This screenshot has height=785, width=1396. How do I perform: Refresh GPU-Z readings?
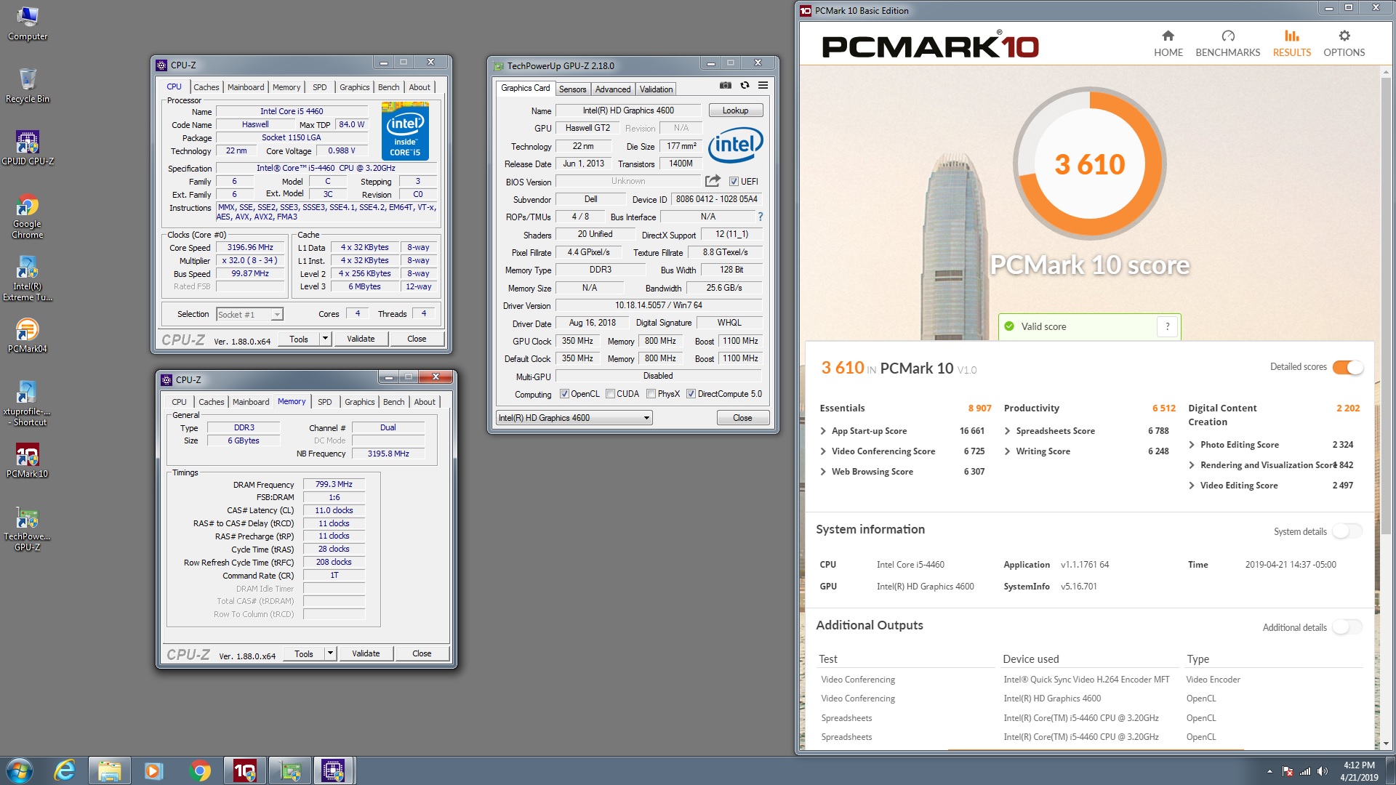tap(745, 85)
